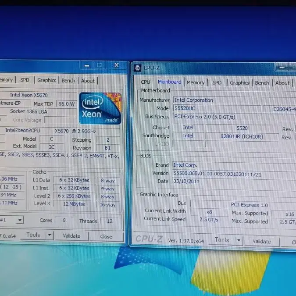Viewport: 296px width, 296px height.
Task: Click L1 Data cache value 6 x 32 KBytes
Action: pyautogui.click(x=74, y=180)
